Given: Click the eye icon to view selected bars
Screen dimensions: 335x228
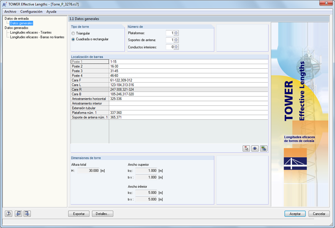Looking at the screenshot, I should (x=255, y=148).
